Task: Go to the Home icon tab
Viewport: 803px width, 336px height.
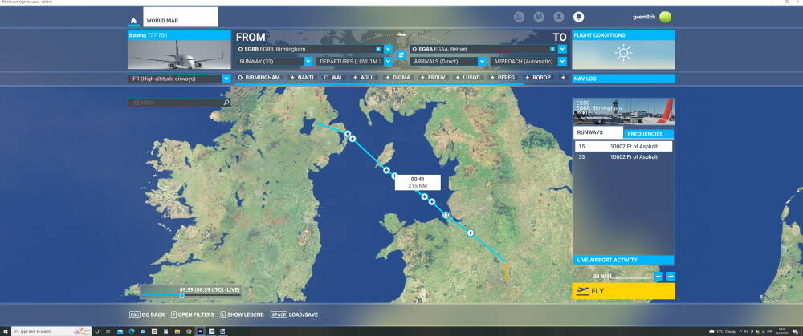Action: click(133, 21)
